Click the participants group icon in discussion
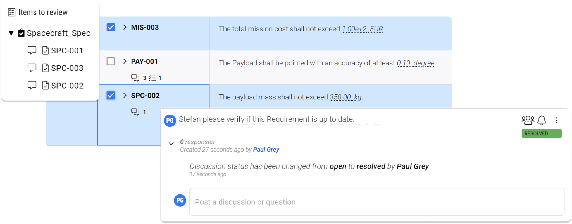This screenshot has width=572, height=224. [x=528, y=120]
